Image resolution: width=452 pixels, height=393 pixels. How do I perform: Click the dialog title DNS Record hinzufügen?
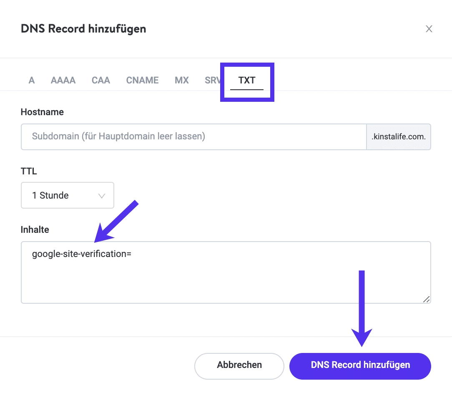[83, 29]
